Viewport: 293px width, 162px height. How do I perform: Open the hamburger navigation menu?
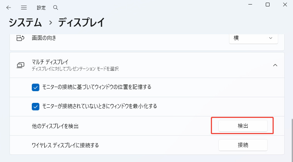coord(24,8)
